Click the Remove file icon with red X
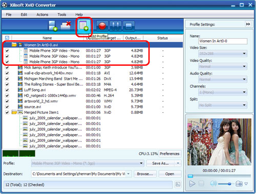This screenshot has width=256, height=194. [x=66, y=26]
